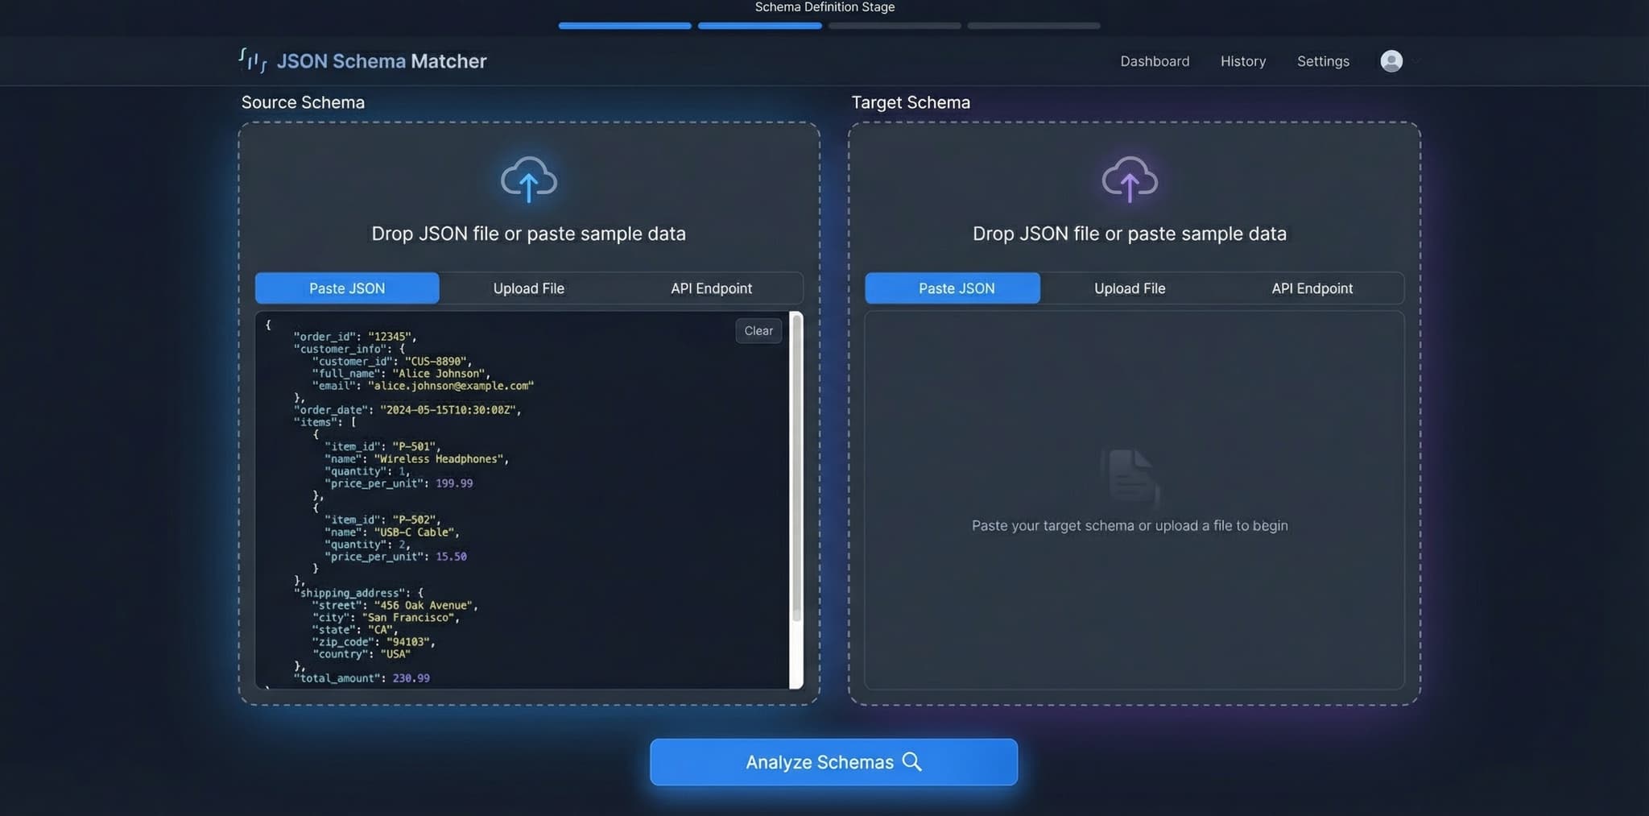Viewport: 1649px width, 816px height.
Task: Open the user profile avatar
Action: 1391,61
